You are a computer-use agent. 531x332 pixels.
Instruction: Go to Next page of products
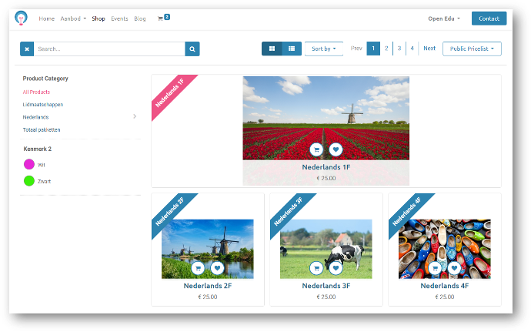pyautogui.click(x=429, y=49)
